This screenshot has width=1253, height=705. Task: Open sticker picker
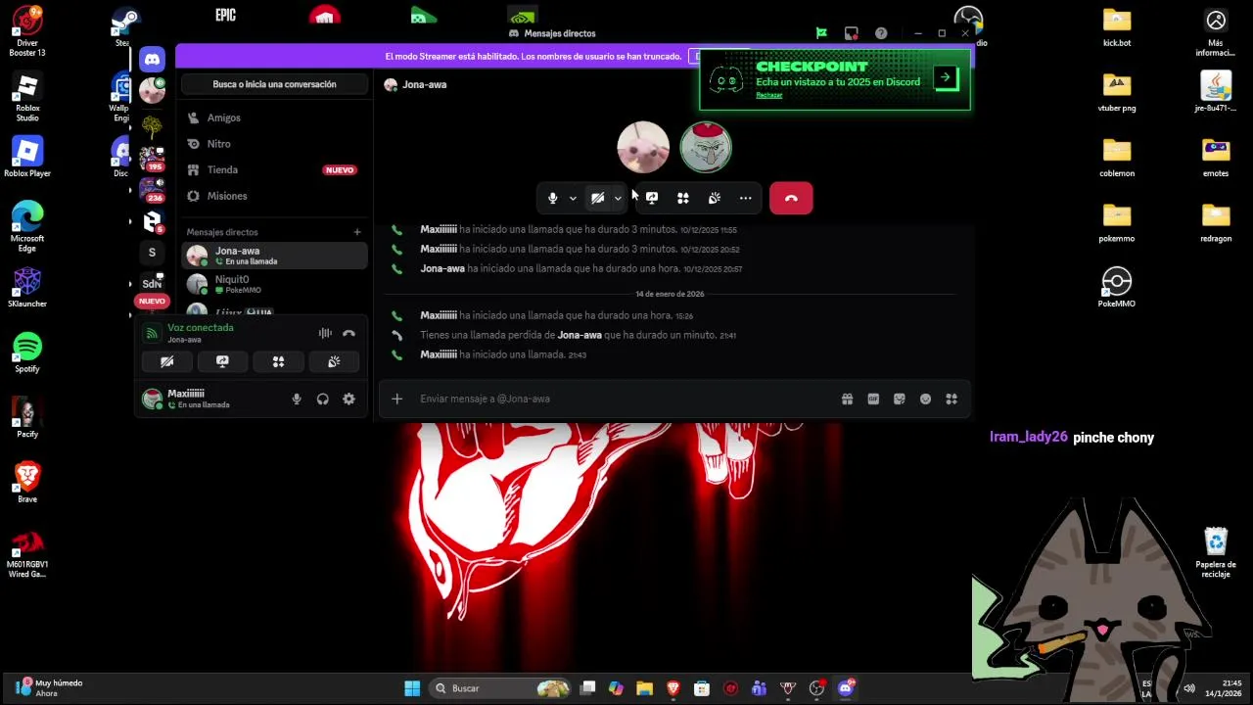point(900,399)
